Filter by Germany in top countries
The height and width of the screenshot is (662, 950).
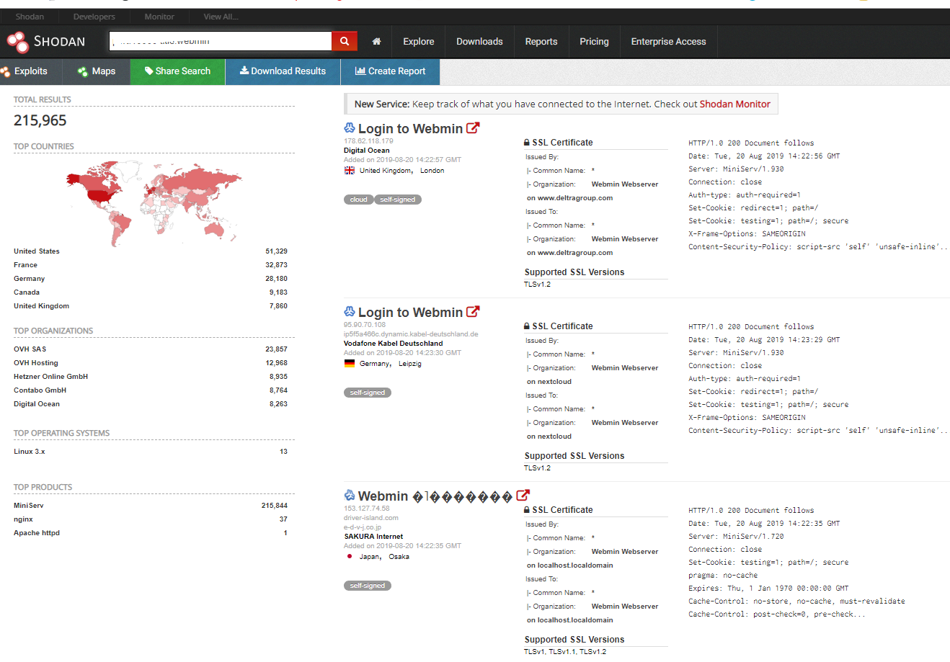click(29, 279)
